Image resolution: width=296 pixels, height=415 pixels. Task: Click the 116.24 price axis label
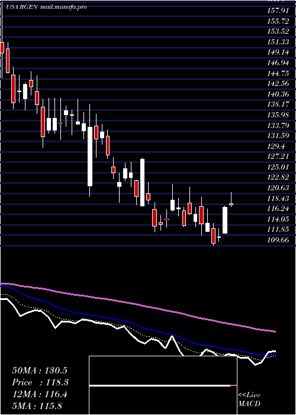coord(278,209)
